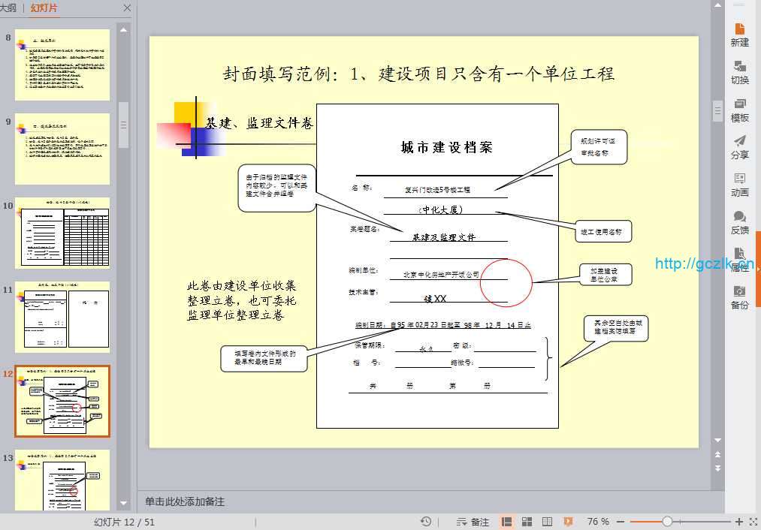Click the 分享 share icon
This screenshot has width=761, height=530.
click(x=739, y=146)
